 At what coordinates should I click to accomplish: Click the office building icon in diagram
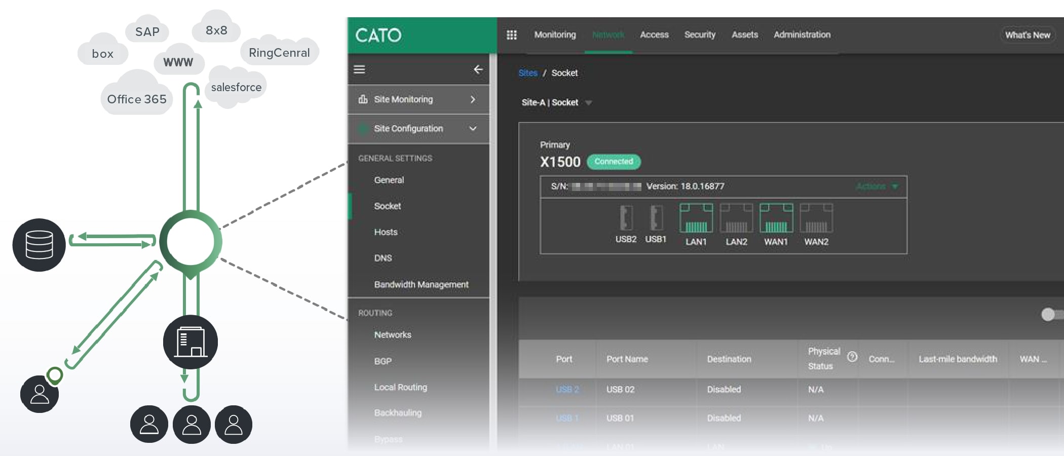(191, 342)
